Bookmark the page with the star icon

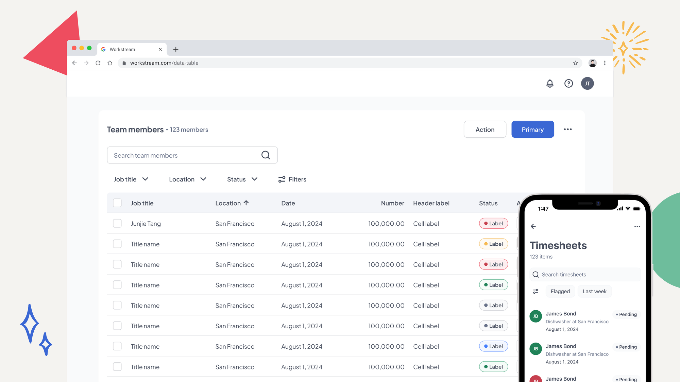click(x=575, y=63)
